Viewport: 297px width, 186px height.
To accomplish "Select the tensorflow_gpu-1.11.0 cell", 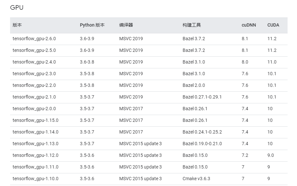I will click(35, 167).
